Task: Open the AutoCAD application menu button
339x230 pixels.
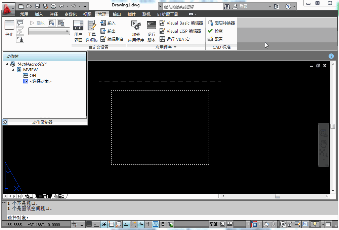Action: pyautogui.click(x=8, y=9)
